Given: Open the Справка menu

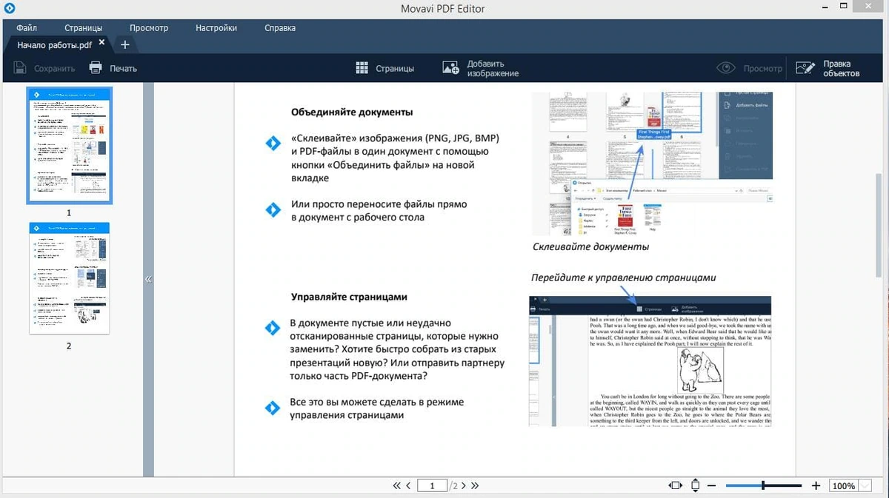Looking at the screenshot, I should 280,28.
